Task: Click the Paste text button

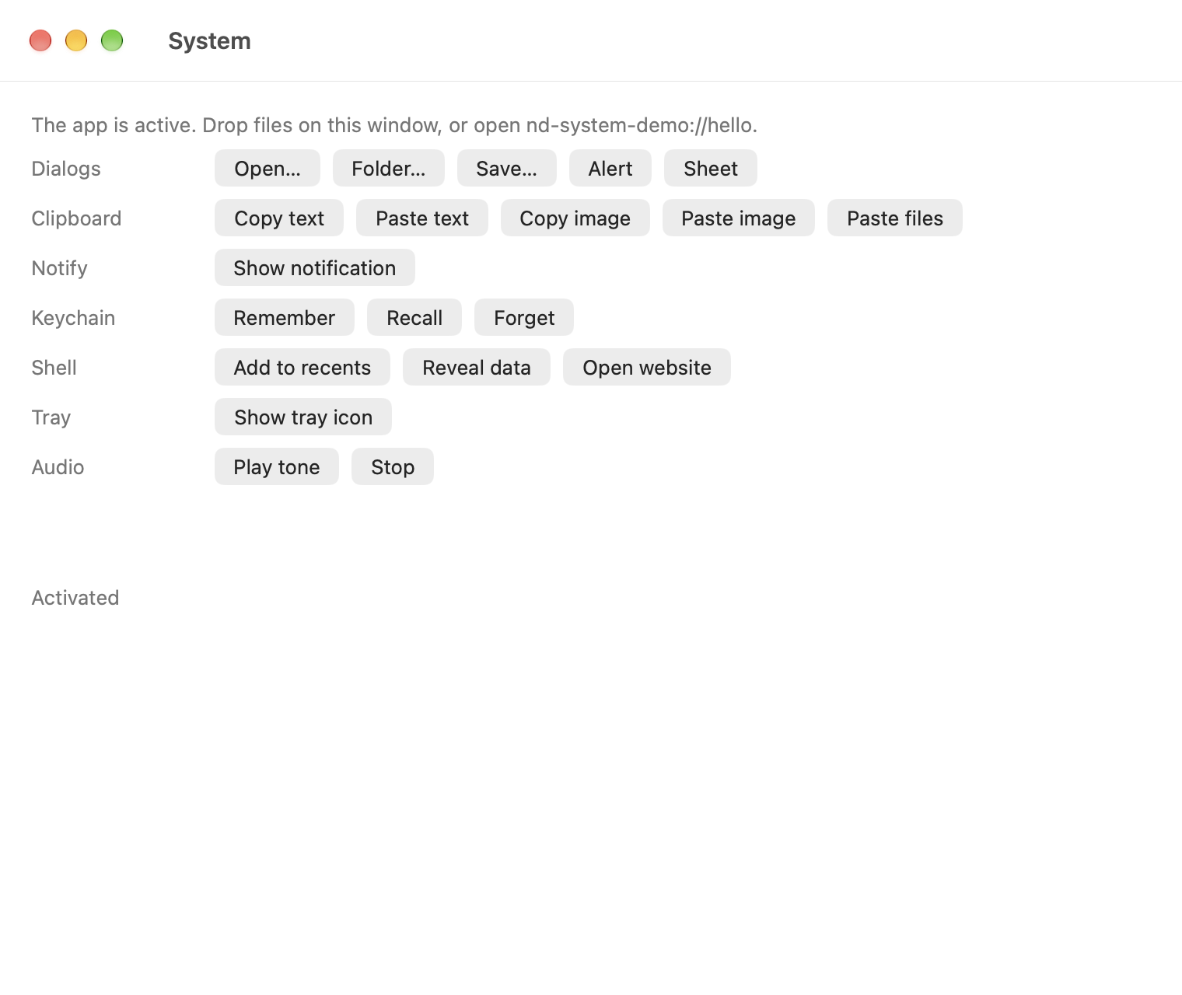Action: click(422, 218)
